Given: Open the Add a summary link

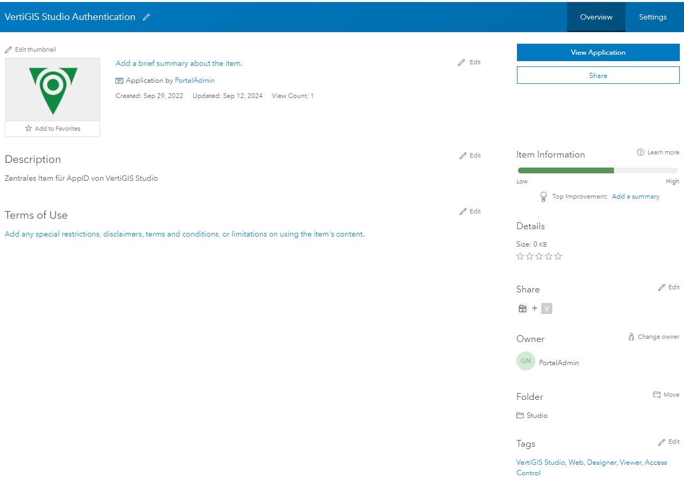Looking at the screenshot, I should [x=636, y=196].
